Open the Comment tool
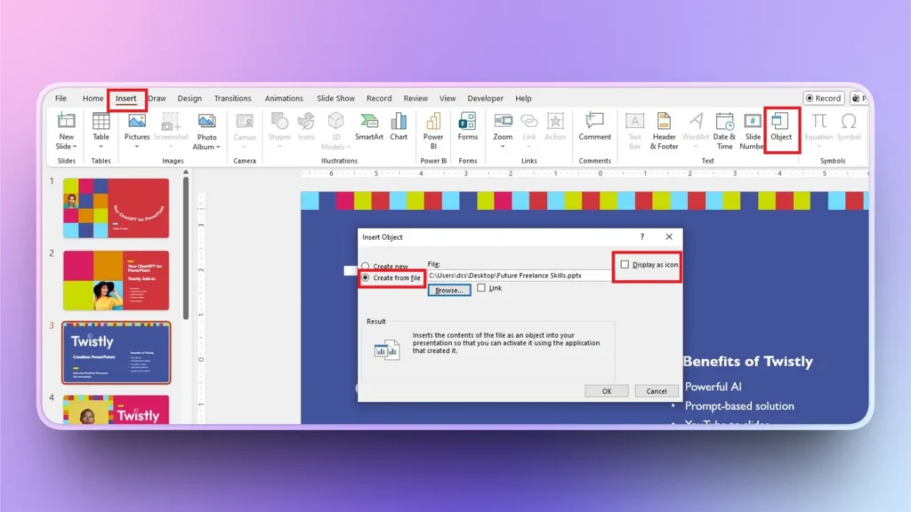 pos(594,129)
